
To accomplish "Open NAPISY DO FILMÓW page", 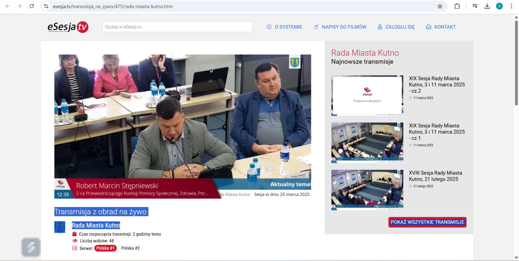I will 340,27.
